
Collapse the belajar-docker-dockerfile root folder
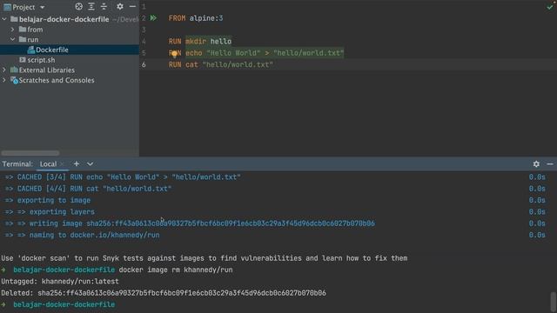pos(4,19)
